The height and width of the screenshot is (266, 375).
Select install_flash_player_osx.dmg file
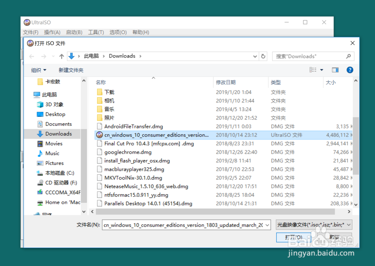(137, 161)
